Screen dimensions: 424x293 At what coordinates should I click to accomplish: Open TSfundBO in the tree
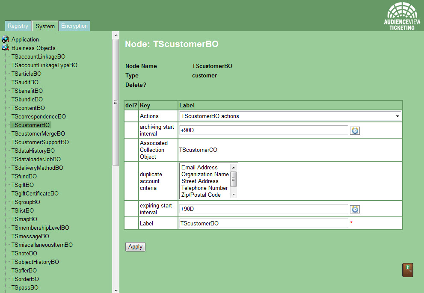point(24,177)
